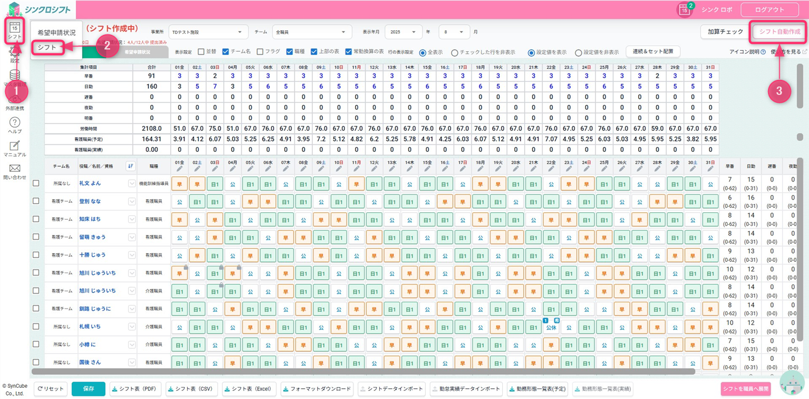
Task: Select シフト in the popup menu
Action: pyautogui.click(x=47, y=47)
